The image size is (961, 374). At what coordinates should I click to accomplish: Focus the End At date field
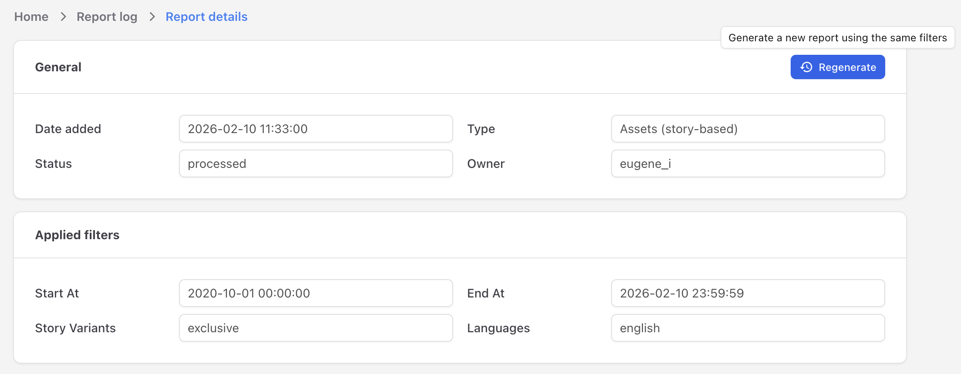click(748, 293)
